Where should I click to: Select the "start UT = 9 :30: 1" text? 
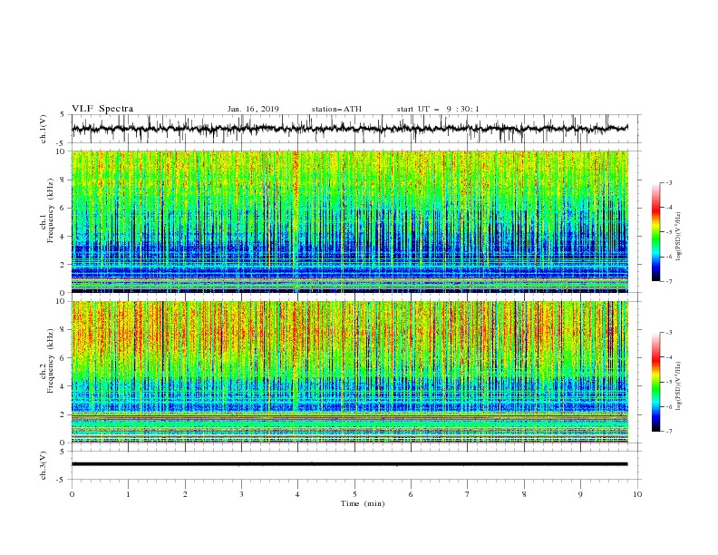[438, 109]
